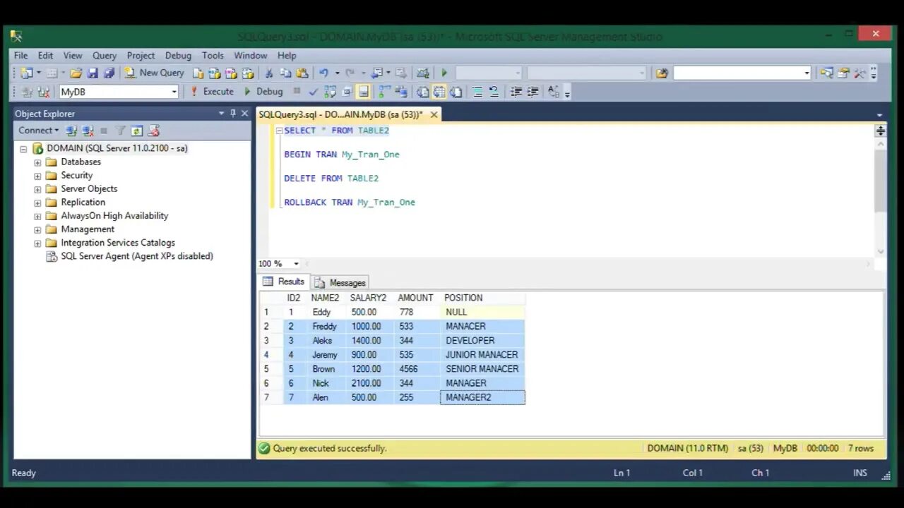Click the Toolbox wrench icon

[x=860, y=73]
